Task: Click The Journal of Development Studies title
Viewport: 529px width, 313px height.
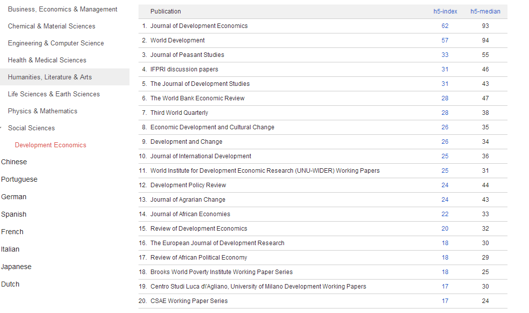Action: click(x=200, y=84)
